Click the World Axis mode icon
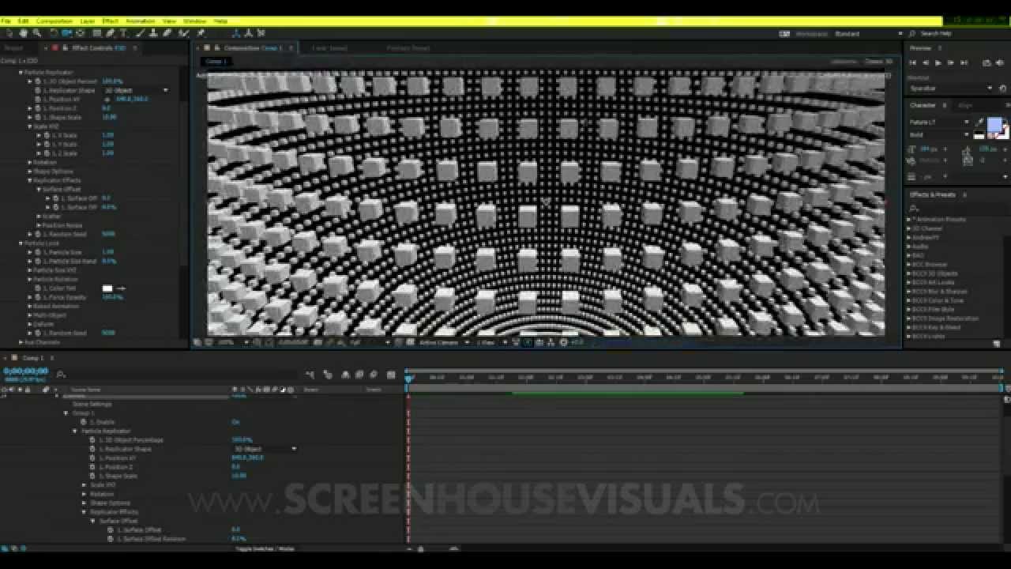Image resolution: width=1011 pixels, height=569 pixels. (x=249, y=33)
